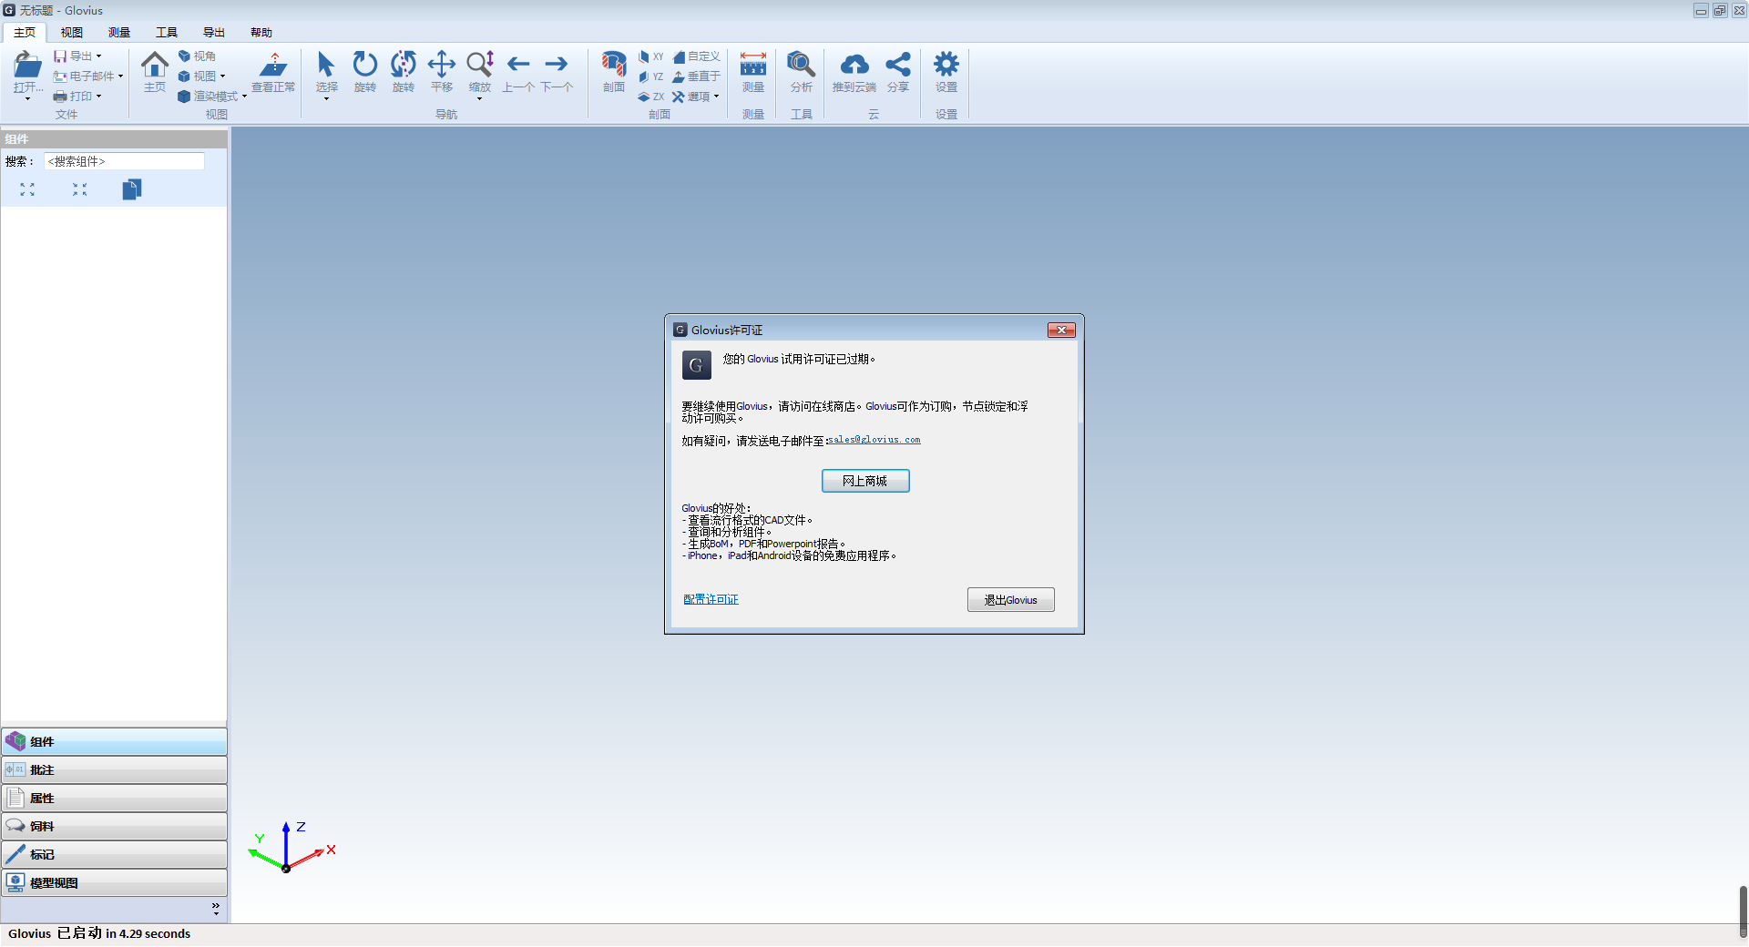Switch to the 视图 ribbon tab
1749x947 pixels.
coord(72,33)
